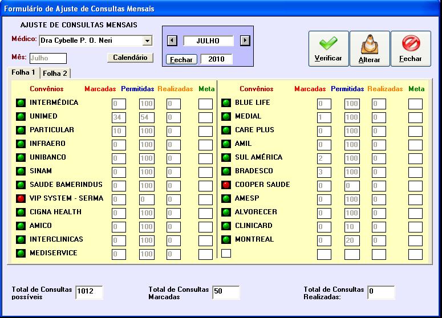Click the CLINICARD Permitidas field showing 10
This screenshot has height=318, width=442.
click(x=352, y=227)
